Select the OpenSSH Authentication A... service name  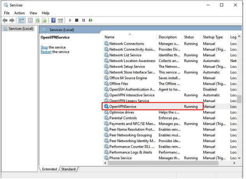click(132, 89)
